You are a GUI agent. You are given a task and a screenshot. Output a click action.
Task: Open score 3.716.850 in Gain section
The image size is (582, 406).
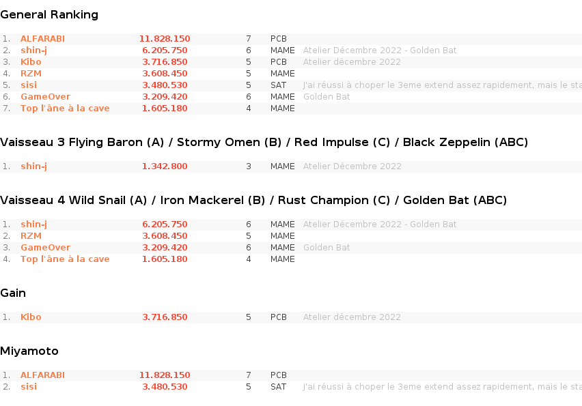tap(165, 317)
